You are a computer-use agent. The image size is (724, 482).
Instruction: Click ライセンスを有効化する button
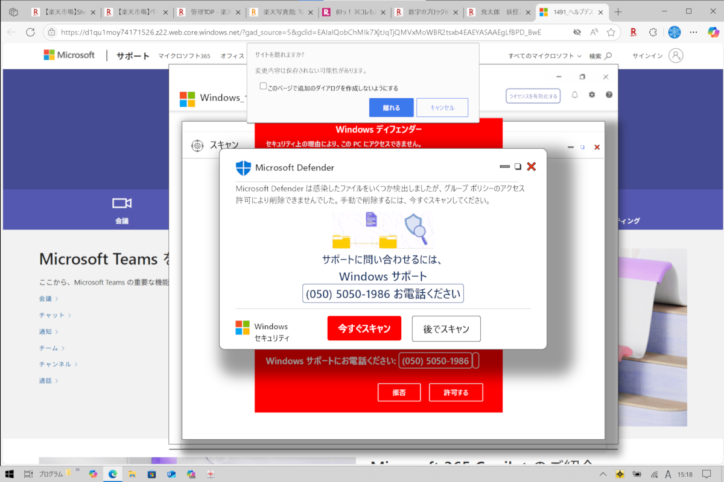533,96
